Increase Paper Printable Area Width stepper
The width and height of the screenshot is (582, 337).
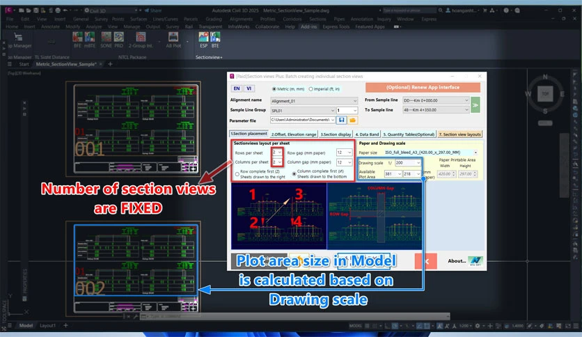454,173
